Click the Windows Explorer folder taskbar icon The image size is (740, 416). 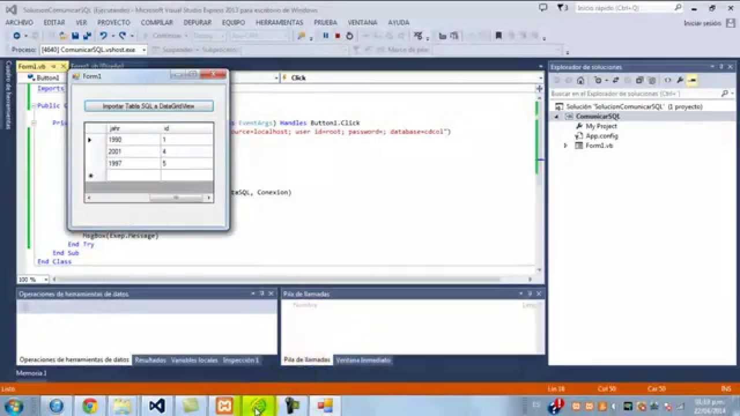click(123, 406)
